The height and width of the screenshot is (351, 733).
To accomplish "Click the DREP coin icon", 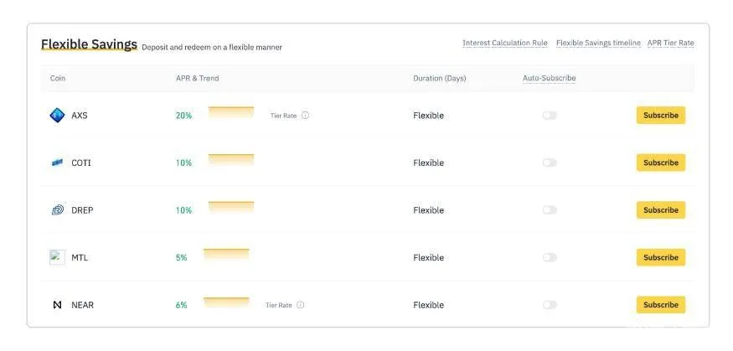I will pos(57,210).
